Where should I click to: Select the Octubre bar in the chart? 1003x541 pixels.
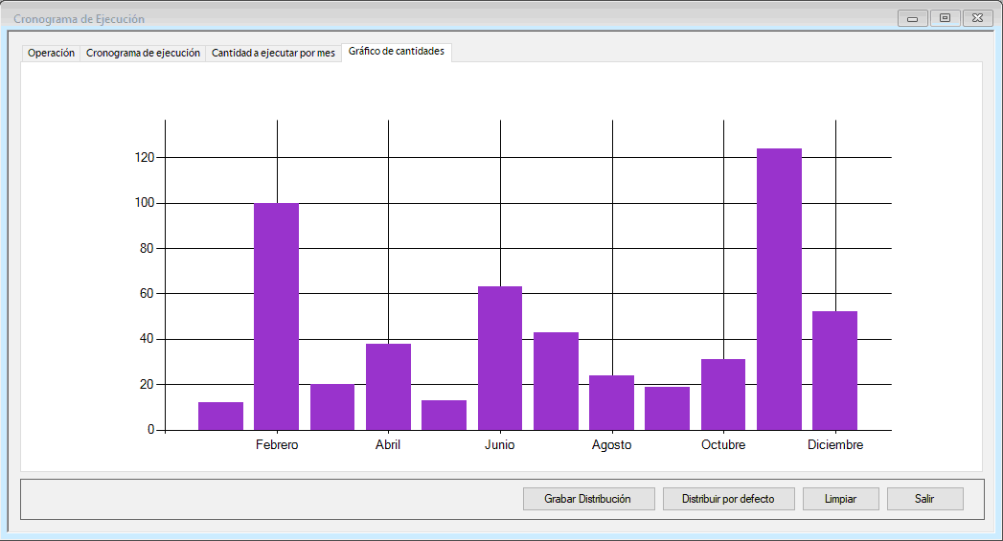point(723,394)
